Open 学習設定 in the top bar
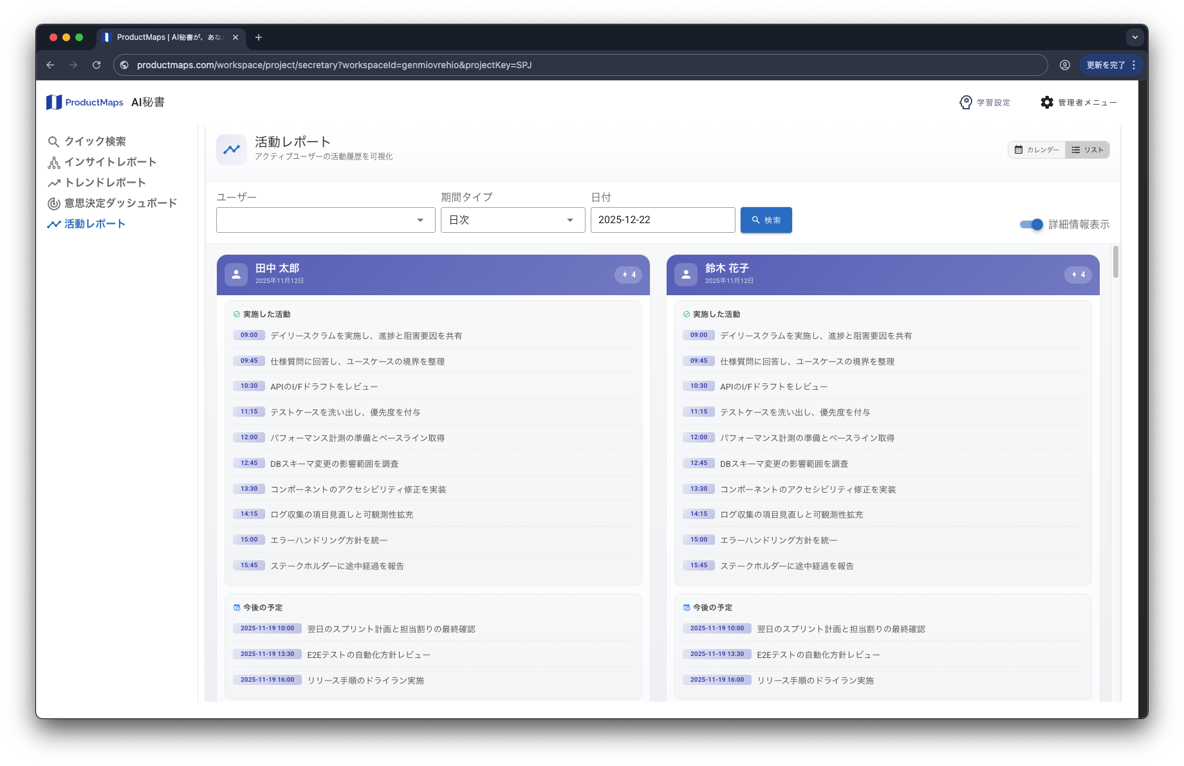This screenshot has width=1184, height=766. click(985, 102)
